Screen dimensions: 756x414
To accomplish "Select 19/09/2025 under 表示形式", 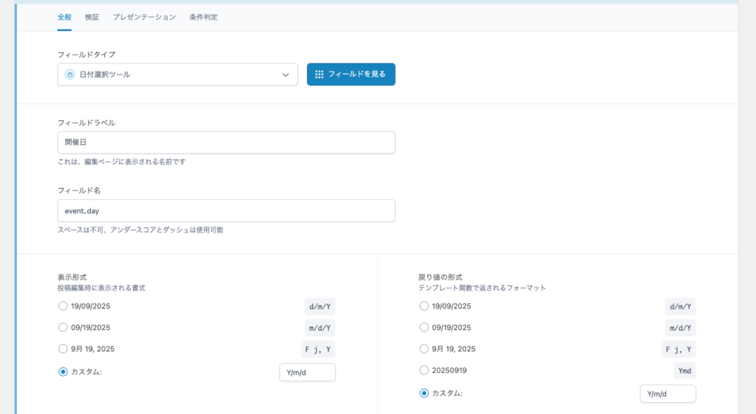I will pos(63,306).
